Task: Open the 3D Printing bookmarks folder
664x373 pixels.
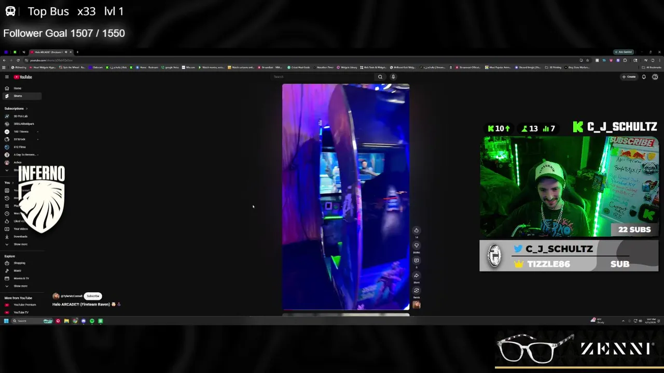Action: pos(554,67)
